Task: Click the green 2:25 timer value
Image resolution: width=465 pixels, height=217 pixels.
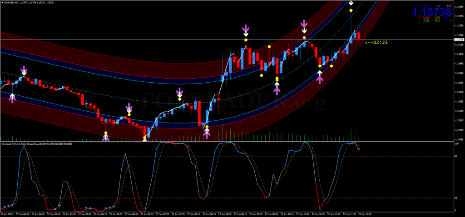Action: point(426,21)
